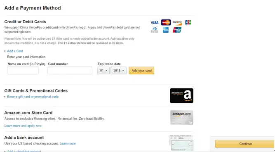Focus the Name on card input field
The width and height of the screenshot is (275, 152).
coord(23,71)
